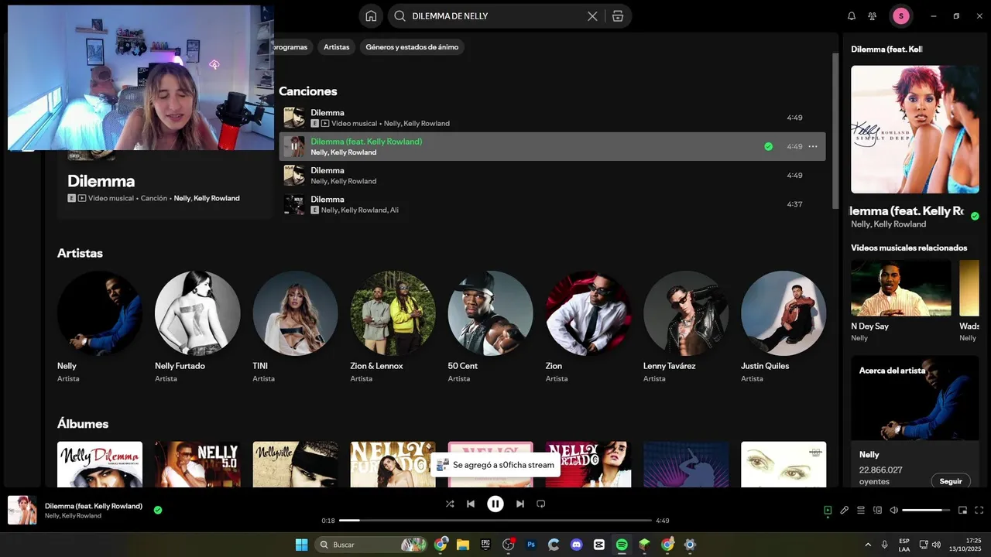
Task: Click the search box containing DILEMMA DE NELLY
Action: pyautogui.click(x=509, y=16)
